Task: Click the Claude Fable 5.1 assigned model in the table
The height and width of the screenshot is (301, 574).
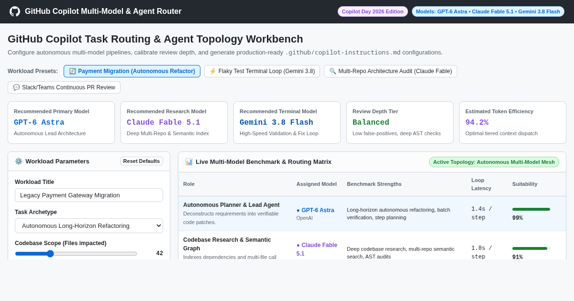Action: pos(317,249)
